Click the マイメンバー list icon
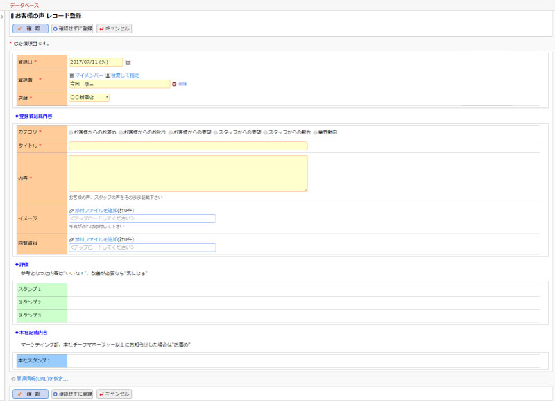 [x=71, y=75]
